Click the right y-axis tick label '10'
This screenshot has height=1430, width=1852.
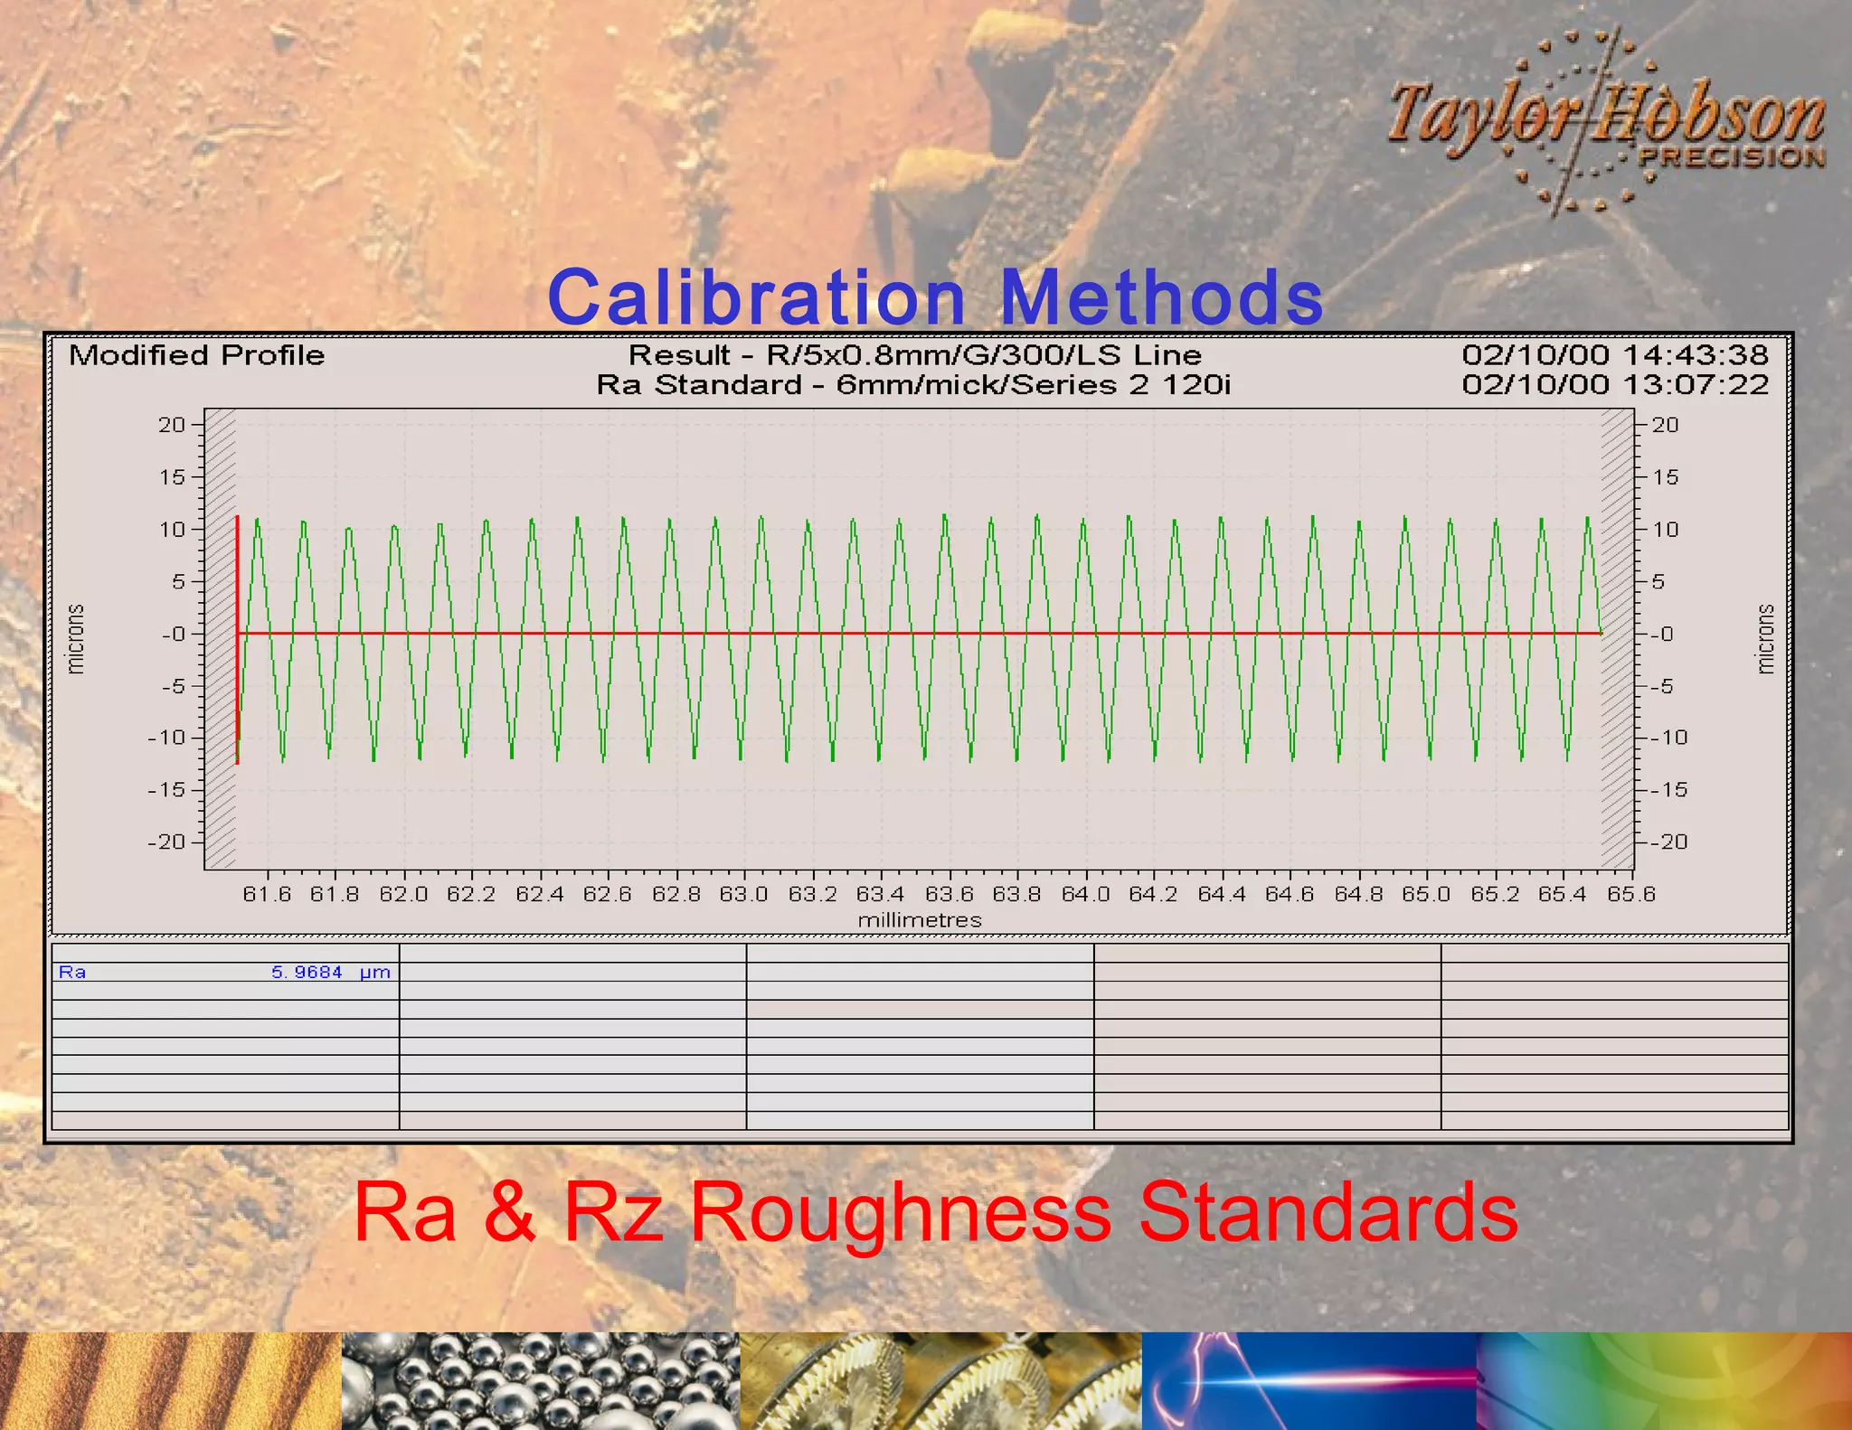(x=1666, y=530)
